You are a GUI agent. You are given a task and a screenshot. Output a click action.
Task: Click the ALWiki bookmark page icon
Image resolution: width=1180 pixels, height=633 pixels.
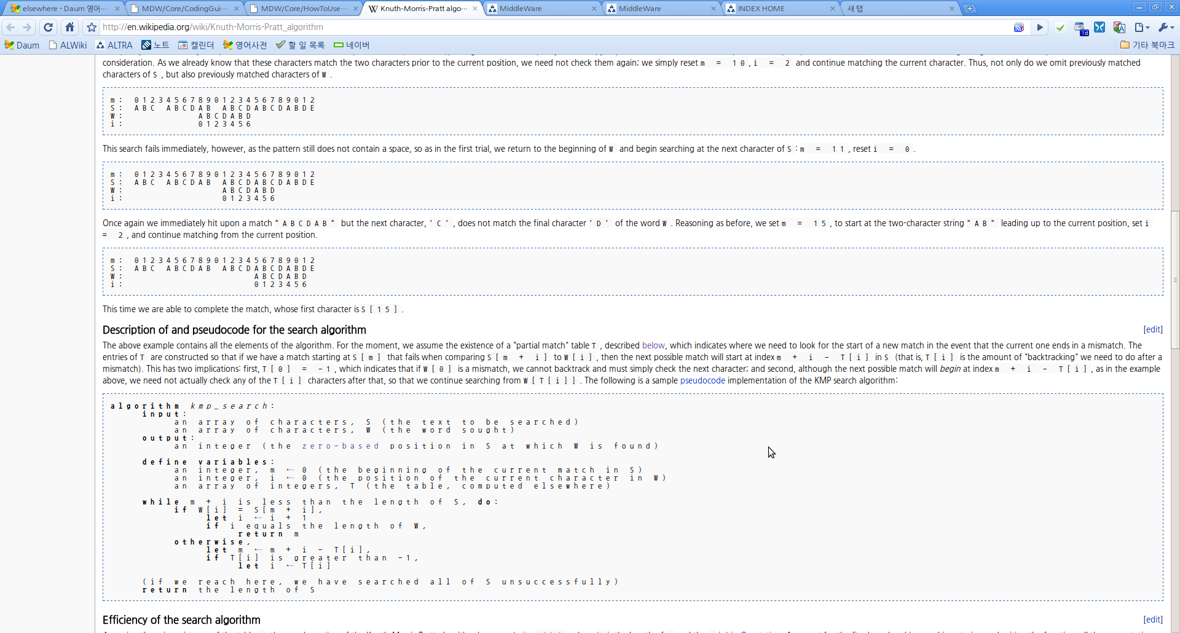(x=53, y=45)
